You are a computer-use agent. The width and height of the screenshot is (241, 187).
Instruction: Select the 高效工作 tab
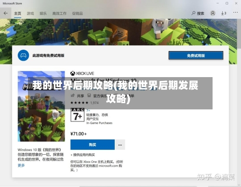pos(59,13)
